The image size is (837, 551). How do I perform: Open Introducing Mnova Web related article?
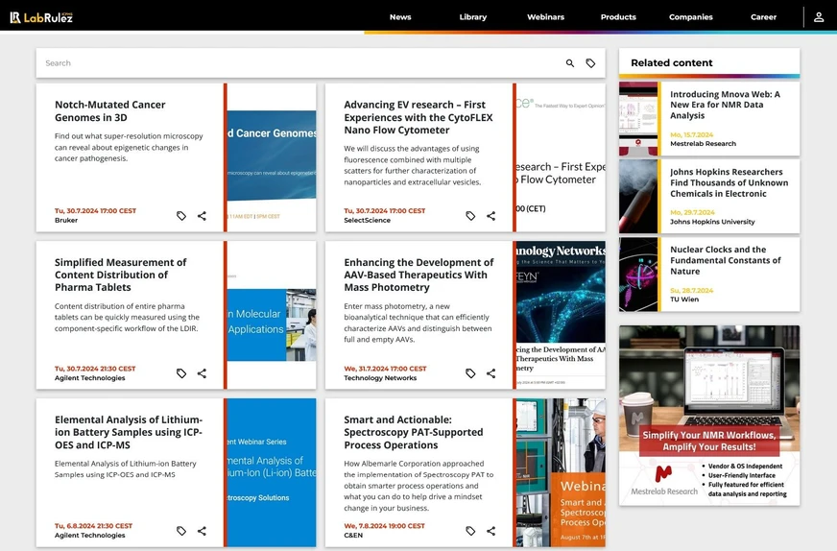(725, 105)
